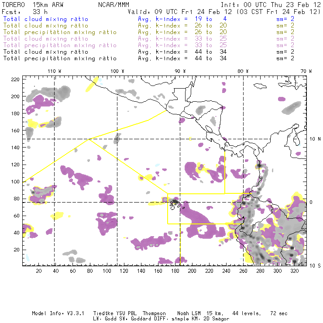Select the '0' equator latitude label

(x=311, y=202)
